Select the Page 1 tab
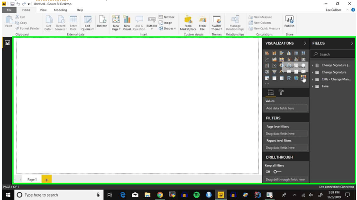The width and height of the screenshot is (357, 200). (32, 180)
